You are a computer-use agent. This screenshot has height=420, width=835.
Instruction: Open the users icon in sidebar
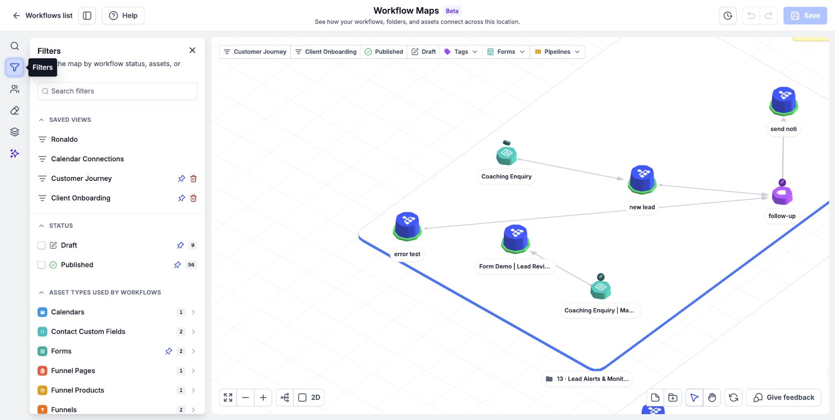[x=15, y=89]
